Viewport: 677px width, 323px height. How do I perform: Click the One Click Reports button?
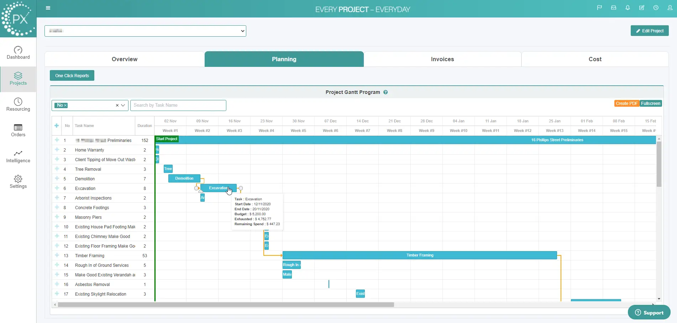coord(72,75)
